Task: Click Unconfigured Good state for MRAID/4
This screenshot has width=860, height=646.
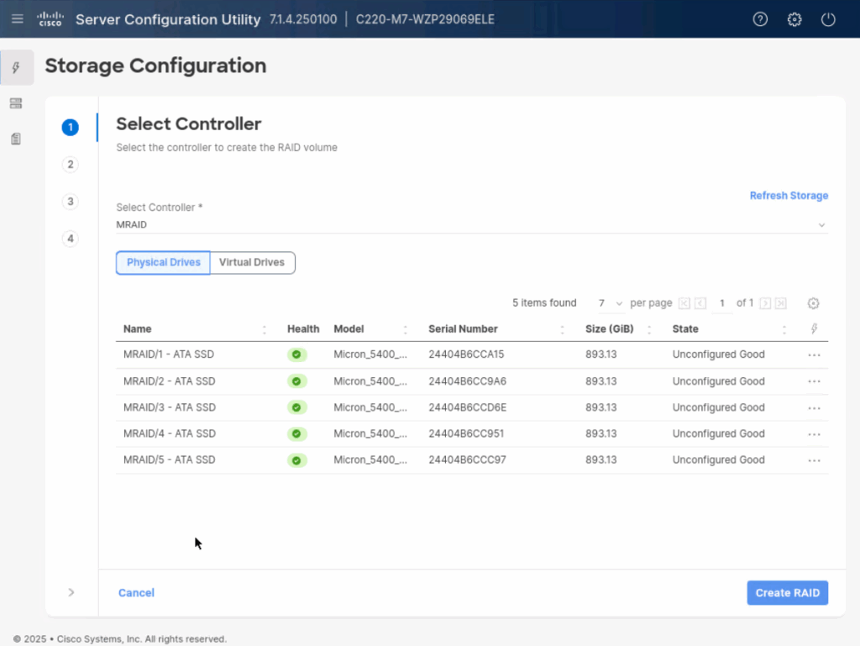Action: click(719, 433)
